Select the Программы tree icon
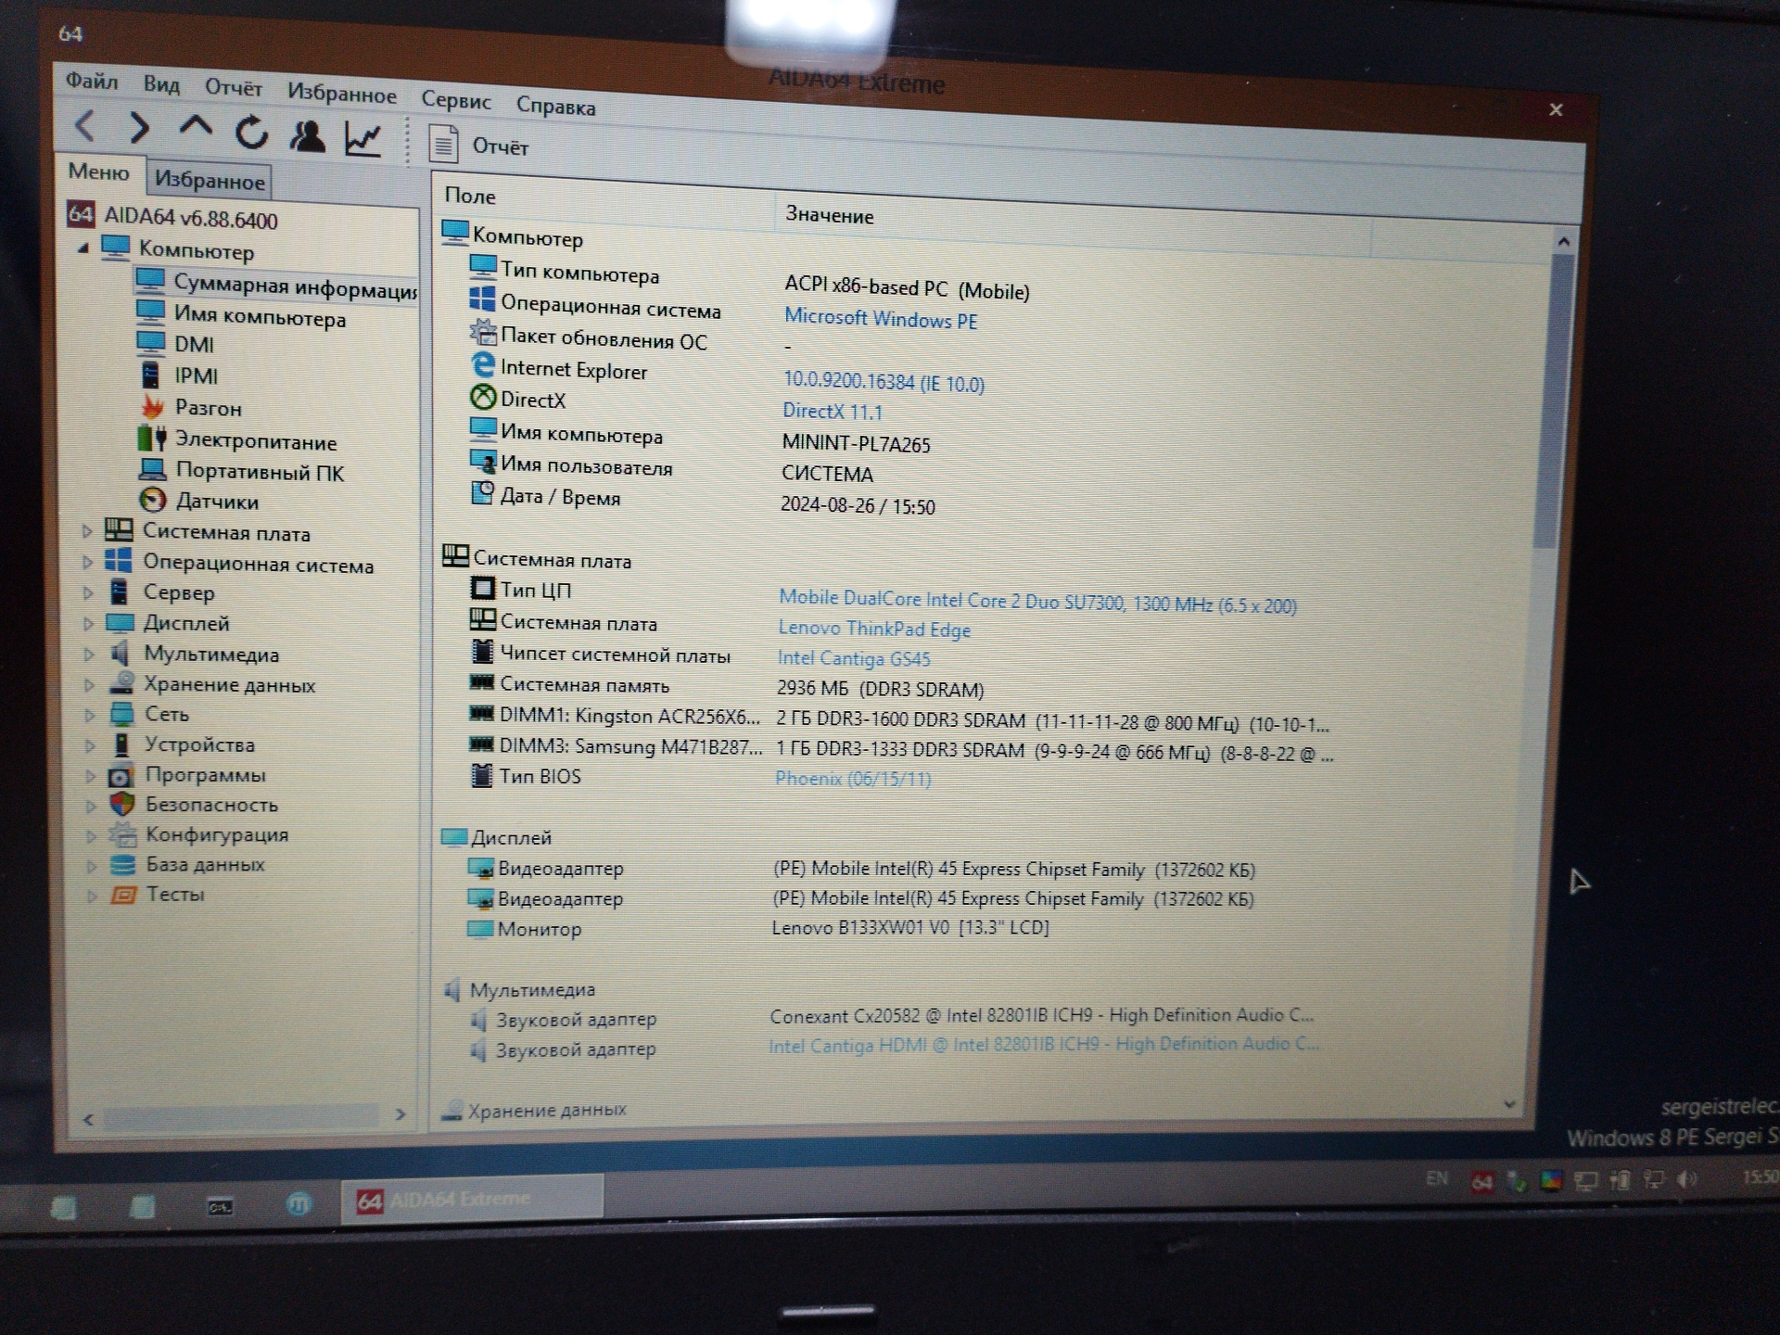Screen dimensions: 1780x1335 pos(121,775)
